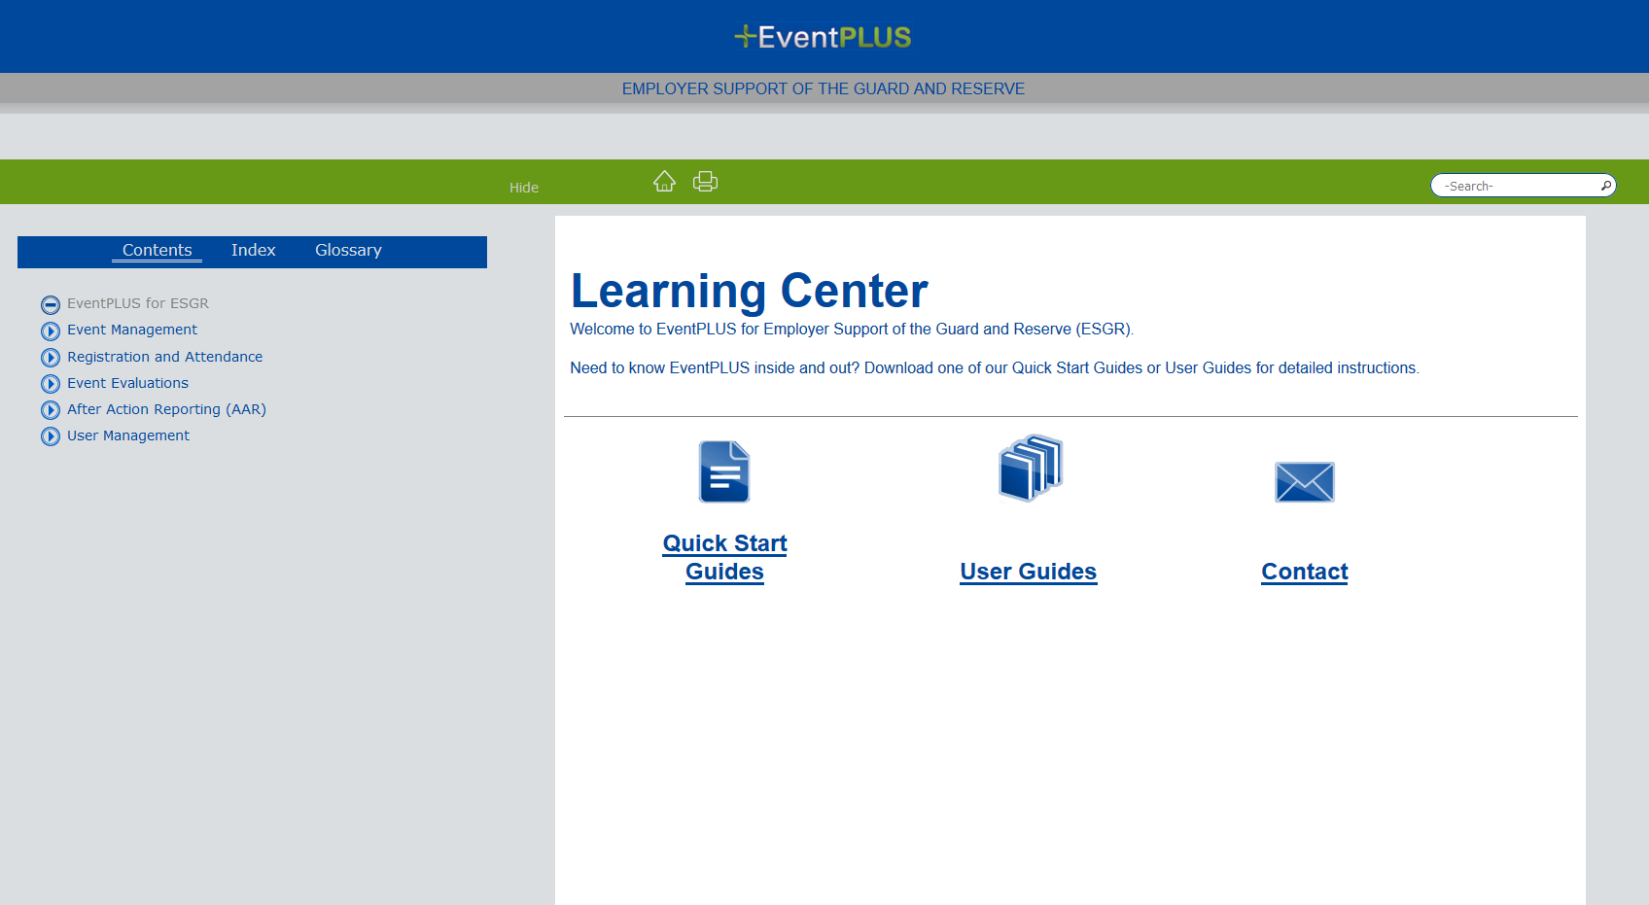Expand the Event Management node arrow
This screenshot has height=905, width=1649.
tap(51, 331)
